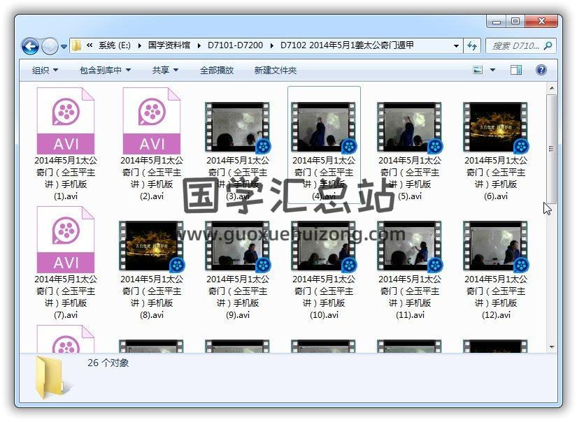
Task: Open the 共享 dropdown menu
Action: click(x=165, y=71)
